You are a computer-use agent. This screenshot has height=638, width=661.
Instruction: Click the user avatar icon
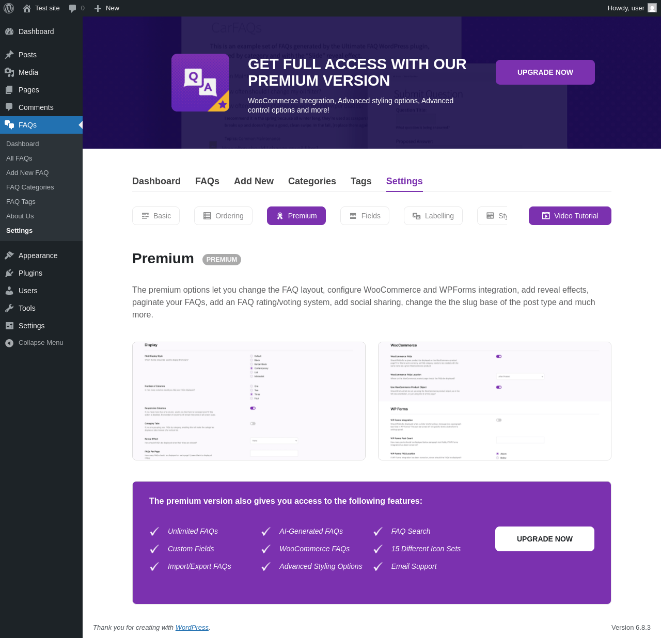click(x=652, y=8)
